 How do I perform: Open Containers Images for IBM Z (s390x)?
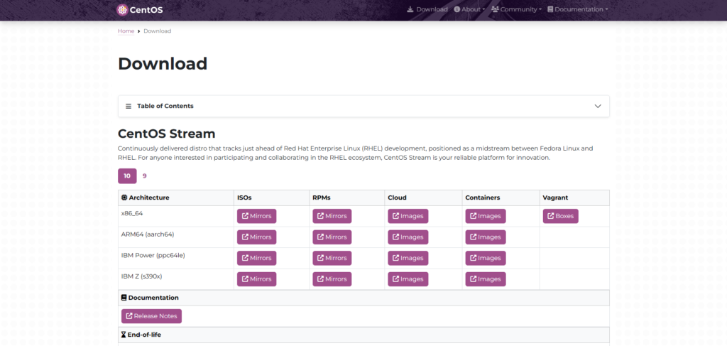486,279
